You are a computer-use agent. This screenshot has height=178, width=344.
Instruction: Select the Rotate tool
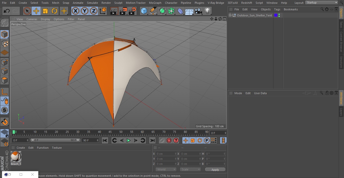click(54, 11)
